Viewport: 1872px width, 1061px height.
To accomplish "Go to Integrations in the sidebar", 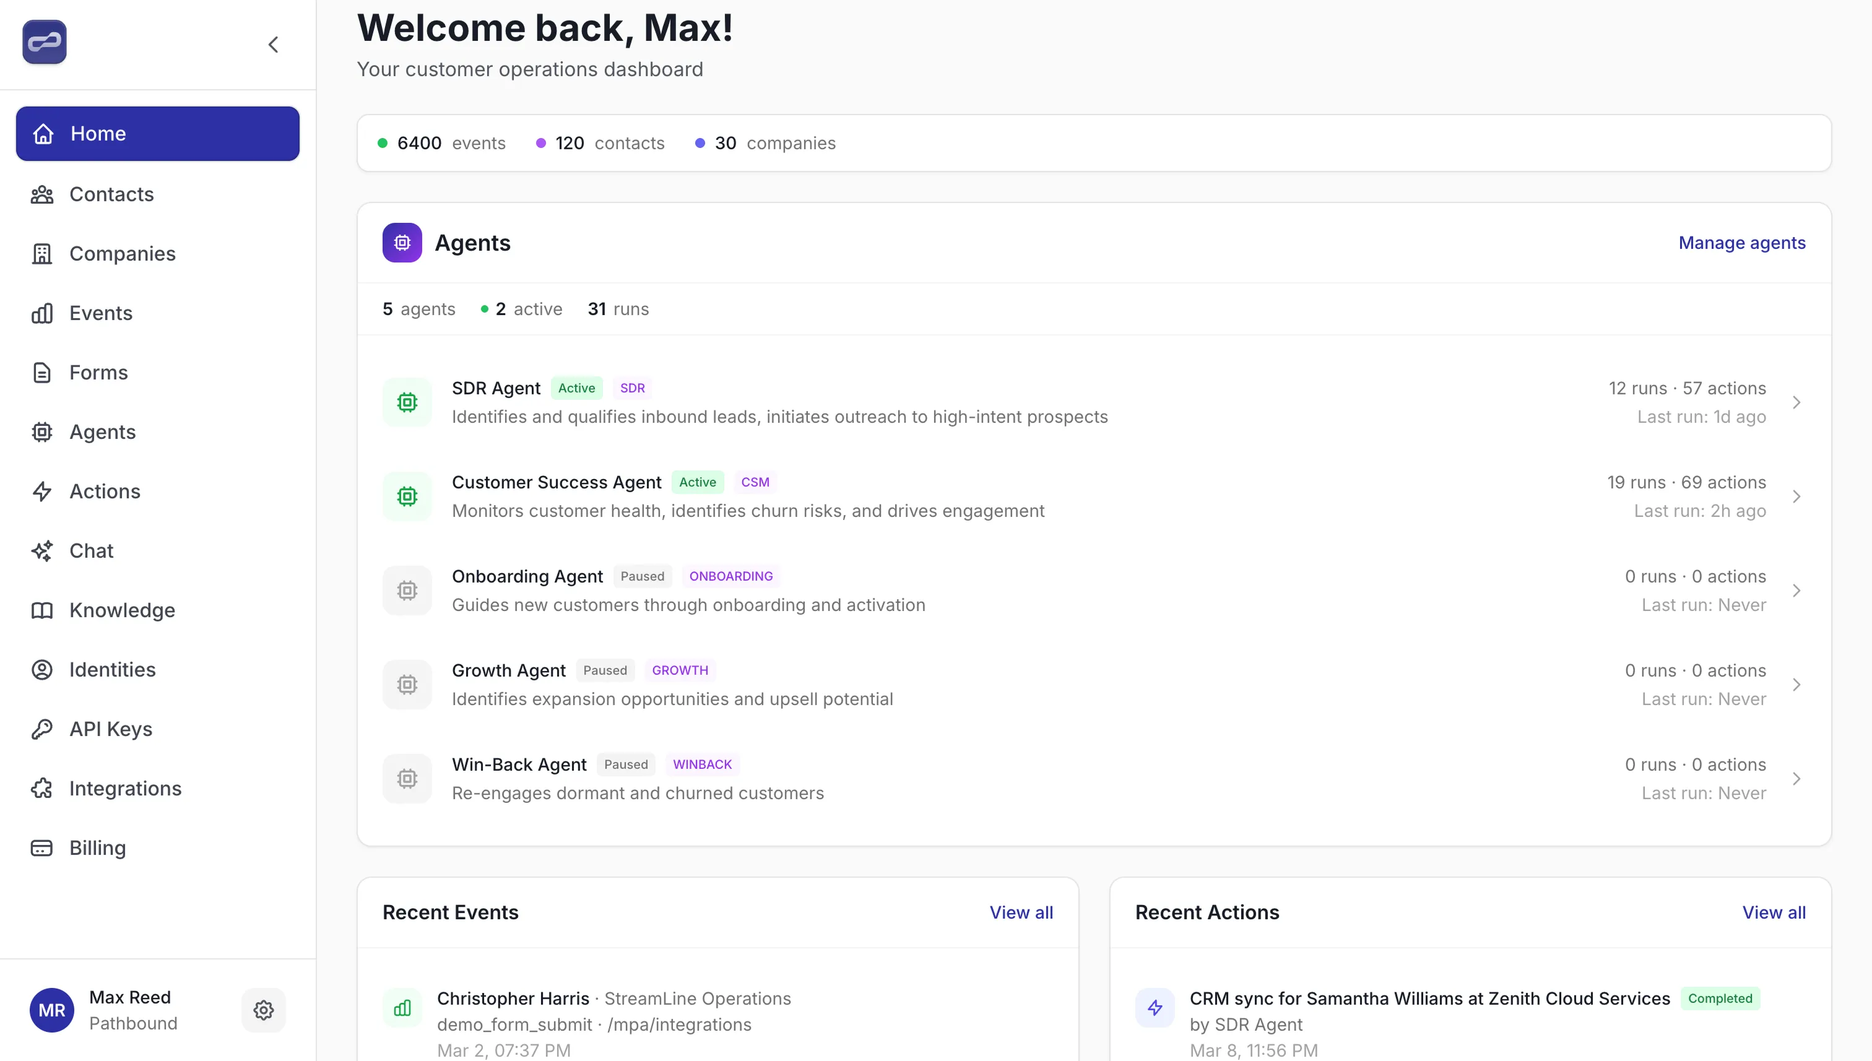I will coord(124,789).
